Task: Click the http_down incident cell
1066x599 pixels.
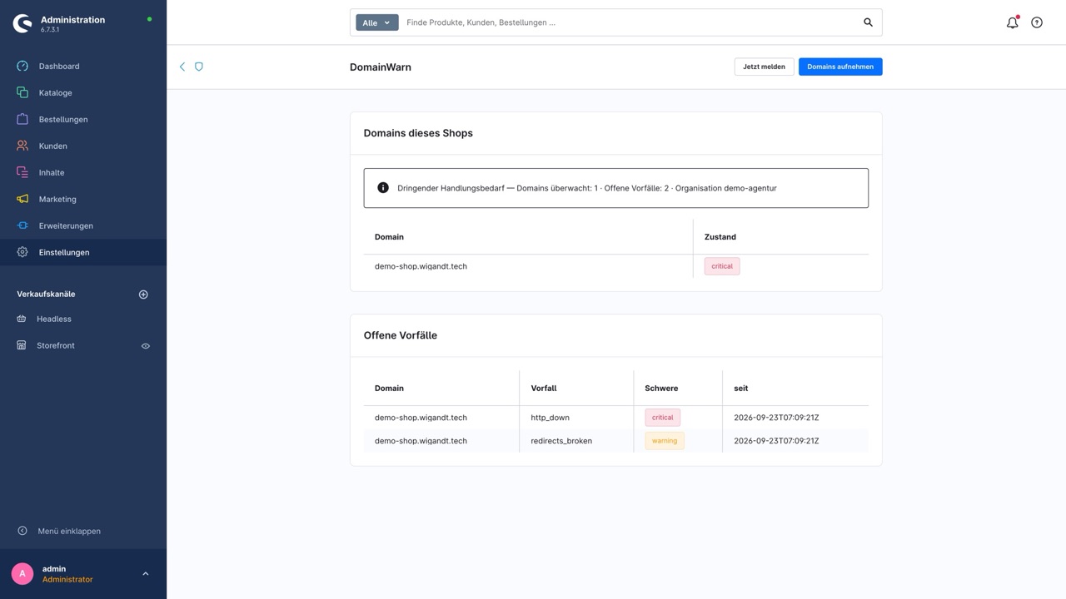Action: tap(550, 418)
